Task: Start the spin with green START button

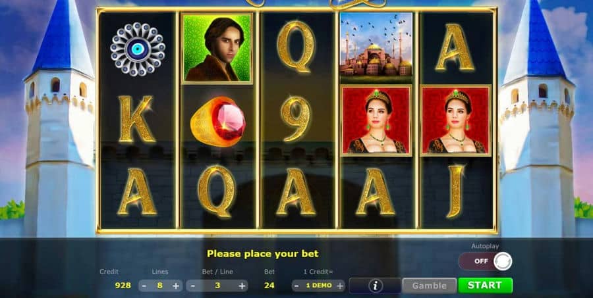Action: pyautogui.click(x=485, y=285)
